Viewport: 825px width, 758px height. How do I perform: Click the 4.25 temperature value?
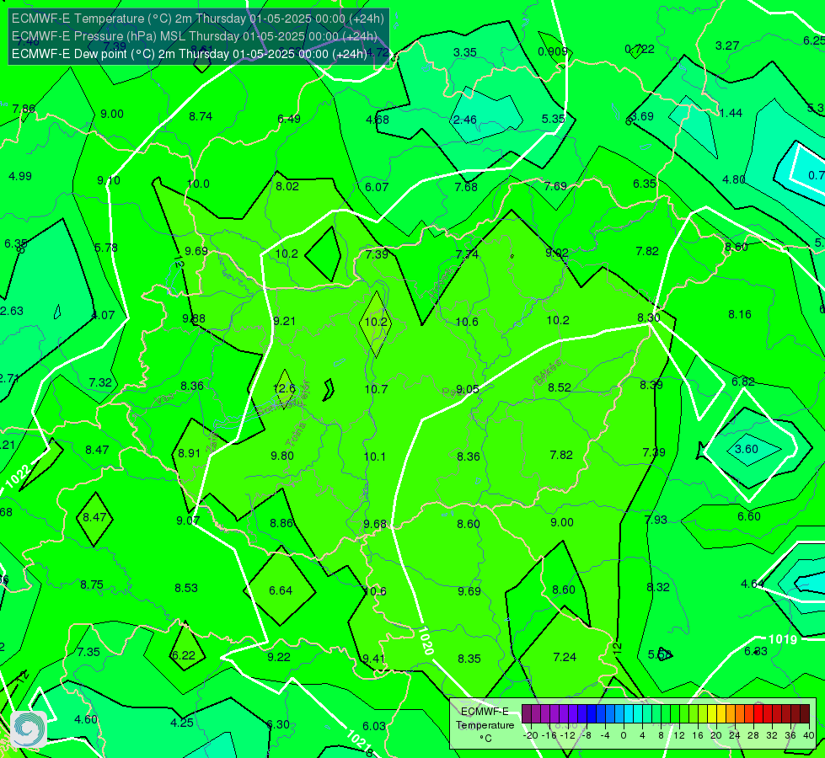click(182, 723)
